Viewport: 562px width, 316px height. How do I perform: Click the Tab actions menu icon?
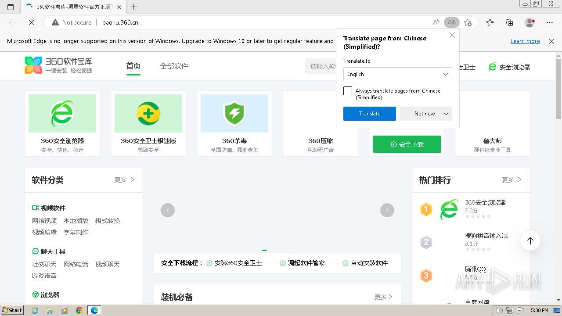click(11, 7)
